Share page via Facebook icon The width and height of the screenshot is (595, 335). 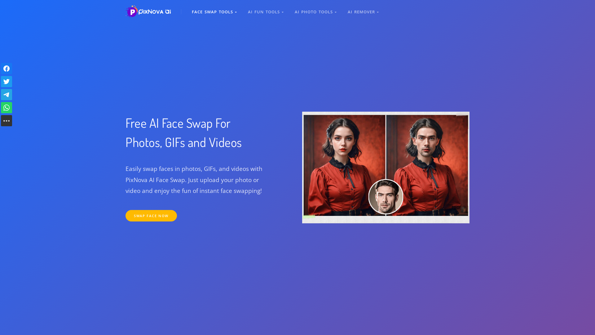pos(7,69)
